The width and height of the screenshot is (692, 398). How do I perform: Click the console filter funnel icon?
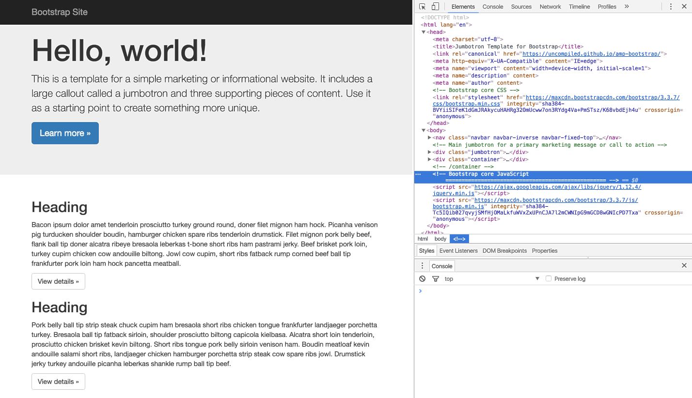tap(435, 278)
